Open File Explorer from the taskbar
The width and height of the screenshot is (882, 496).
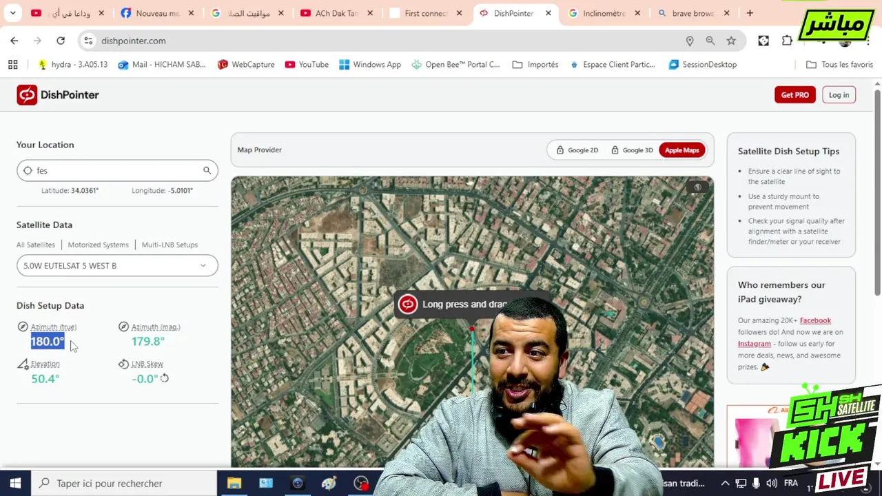(x=234, y=483)
